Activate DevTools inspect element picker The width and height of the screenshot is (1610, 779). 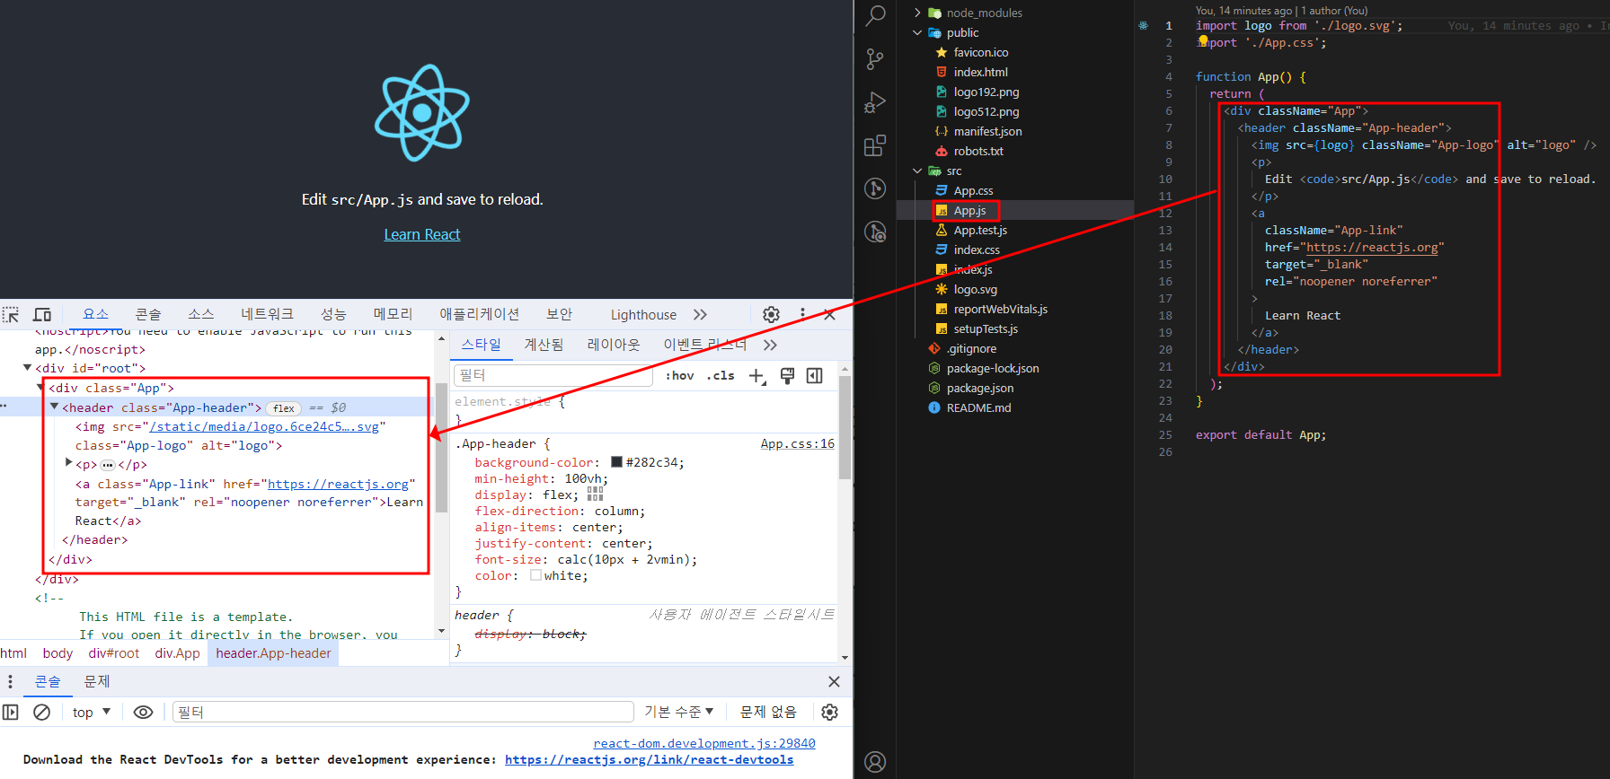click(x=11, y=314)
